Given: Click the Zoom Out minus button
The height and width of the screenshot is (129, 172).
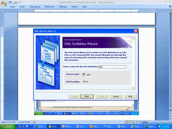Looking at the screenshot, I should [150, 122].
